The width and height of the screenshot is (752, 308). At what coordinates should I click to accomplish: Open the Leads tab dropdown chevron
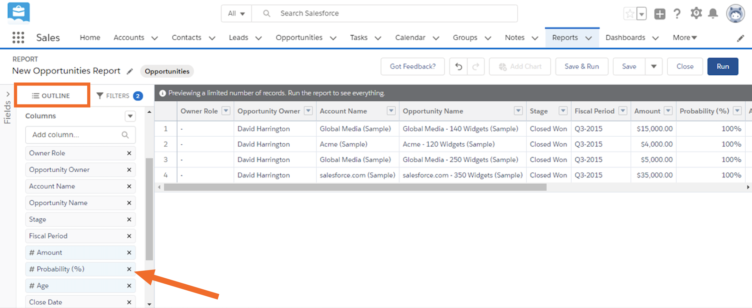pyautogui.click(x=258, y=38)
